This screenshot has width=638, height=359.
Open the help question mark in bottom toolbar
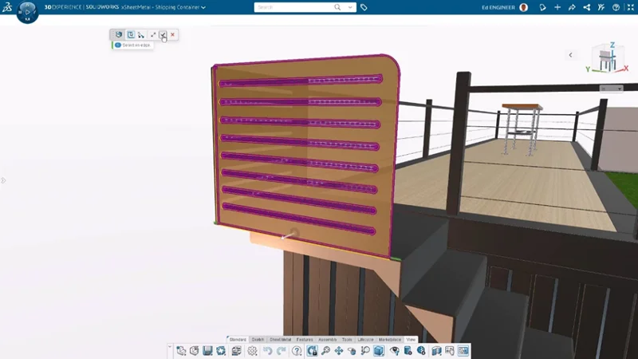tap(297, 351)
